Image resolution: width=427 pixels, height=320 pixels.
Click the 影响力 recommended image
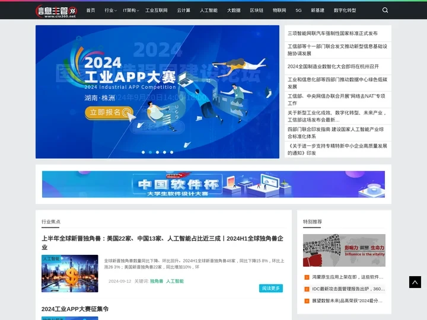[344, 250]
